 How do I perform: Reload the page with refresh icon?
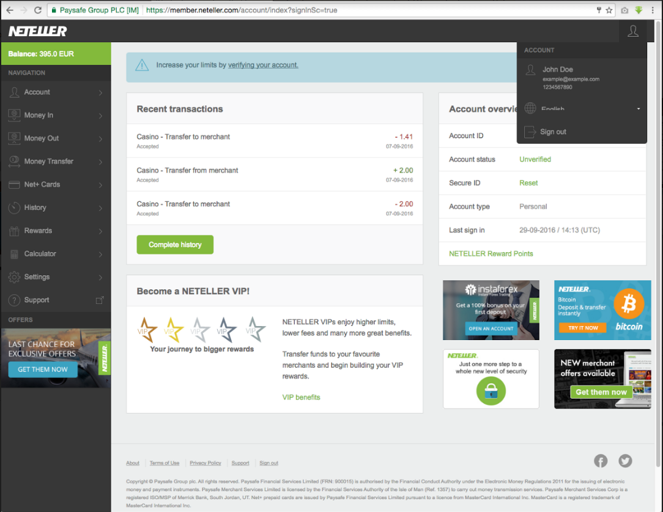pos(38,10)
